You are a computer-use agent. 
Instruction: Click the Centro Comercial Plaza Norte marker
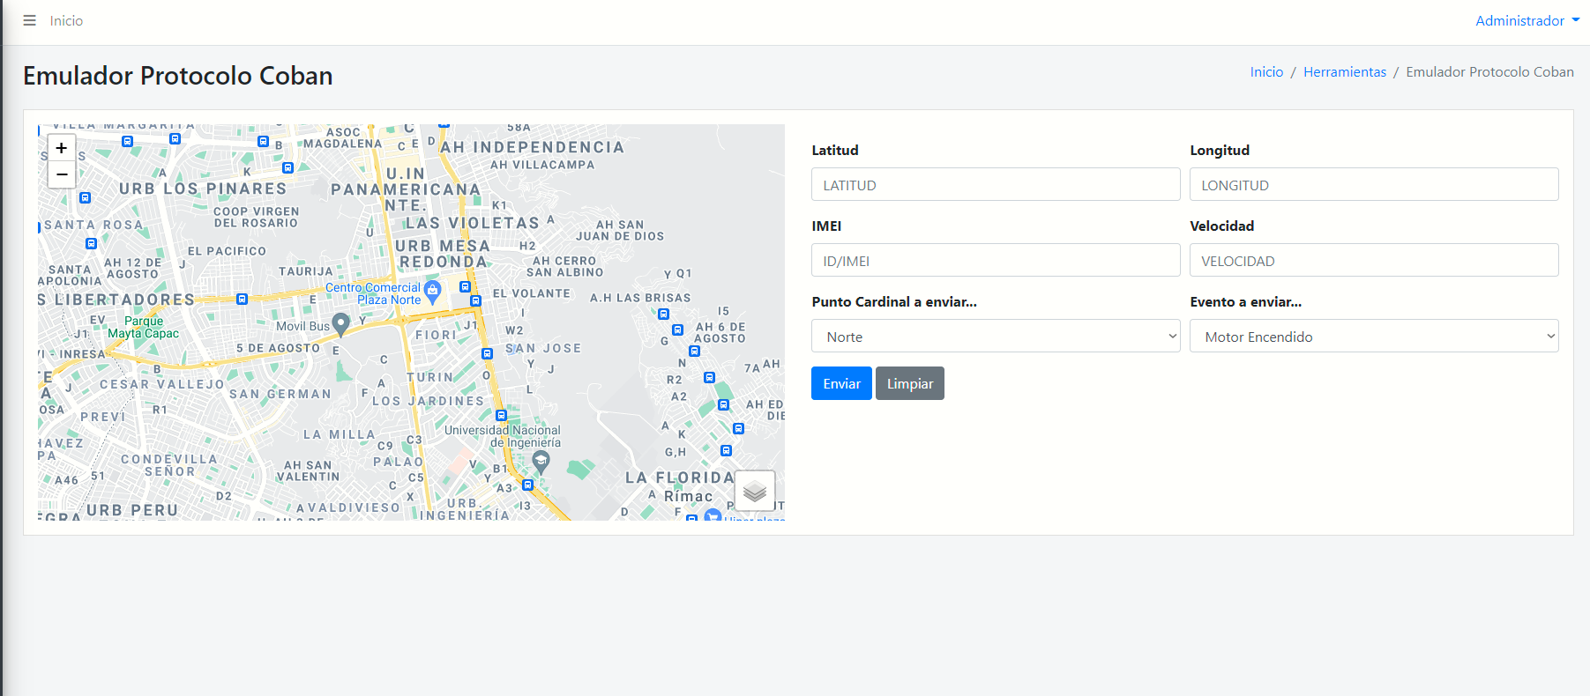point(432,290)
